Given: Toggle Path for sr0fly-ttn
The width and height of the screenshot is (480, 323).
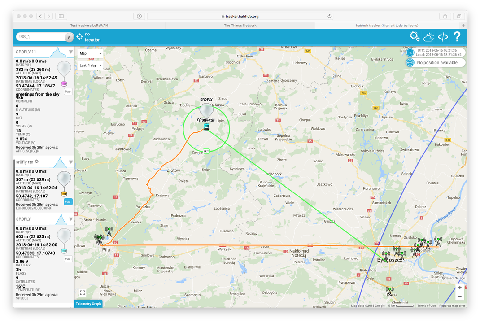Looking at the screenshot, I should (x=68, y=201).
